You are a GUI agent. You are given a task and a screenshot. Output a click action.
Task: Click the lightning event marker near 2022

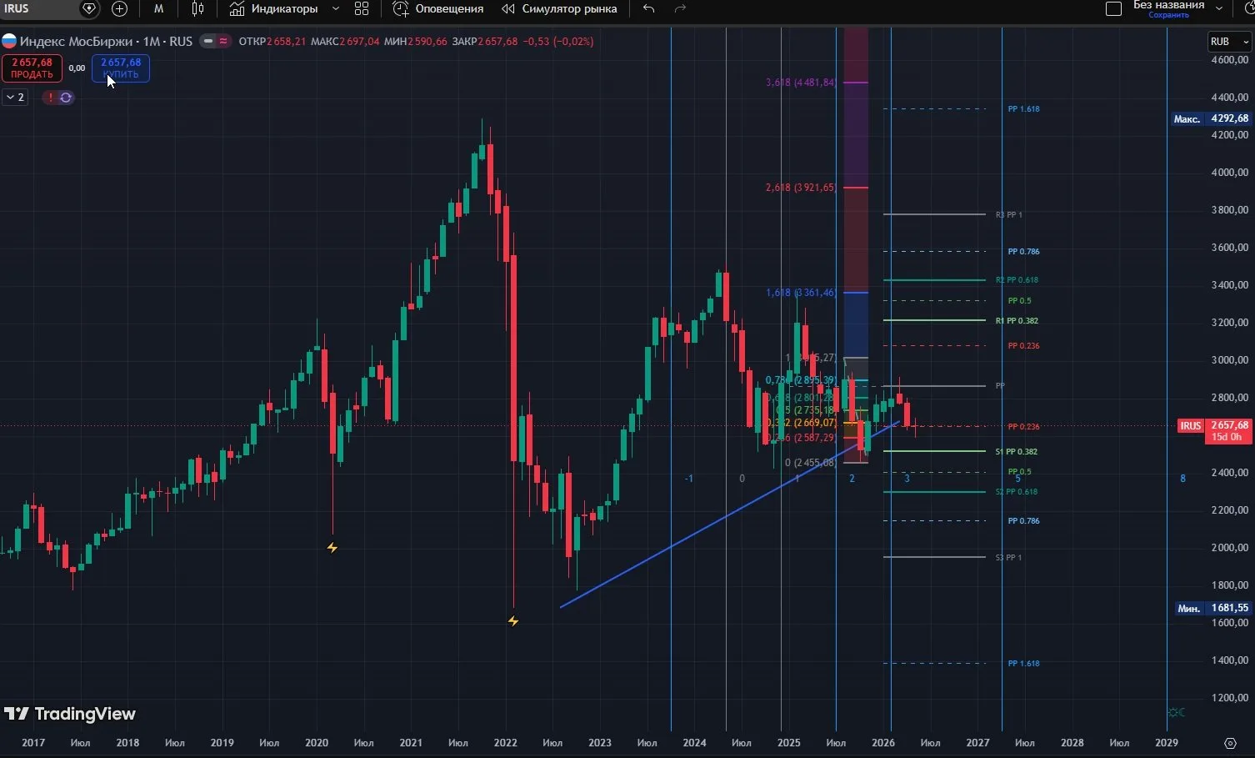[x=513, y=621]
